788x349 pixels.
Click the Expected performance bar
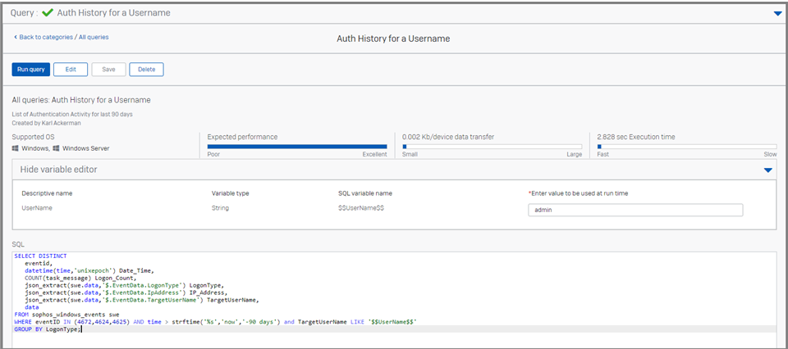point(297,147)
